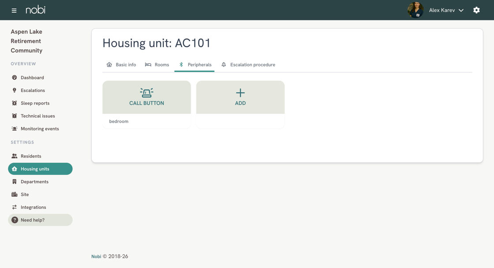
Task: Click the Need help? button
Action: 40,220
